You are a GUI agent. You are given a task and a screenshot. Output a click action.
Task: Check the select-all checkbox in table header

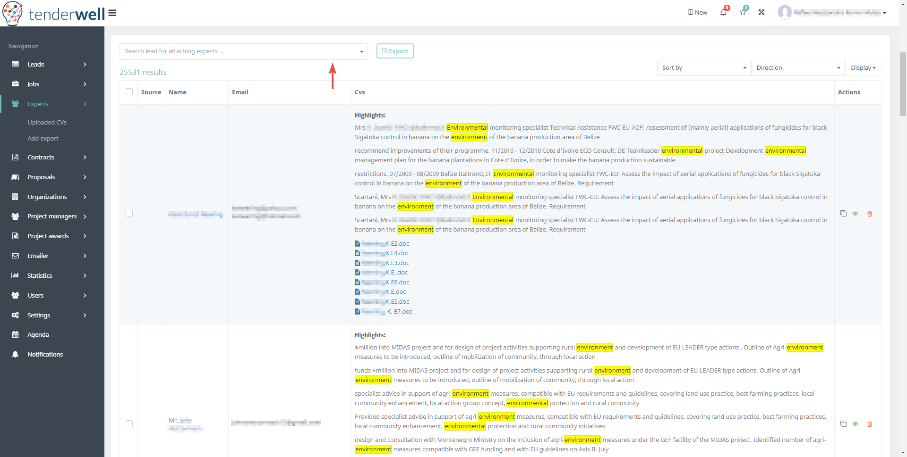(129, 92)
